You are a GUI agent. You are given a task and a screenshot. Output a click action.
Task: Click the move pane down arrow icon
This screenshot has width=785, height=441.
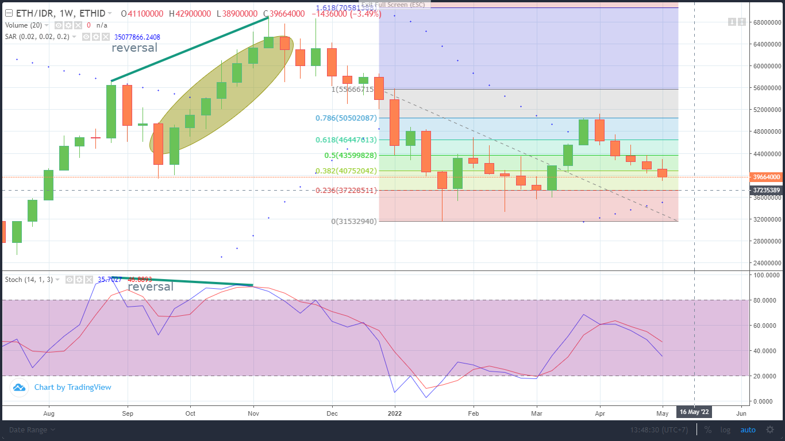[732, 22]
